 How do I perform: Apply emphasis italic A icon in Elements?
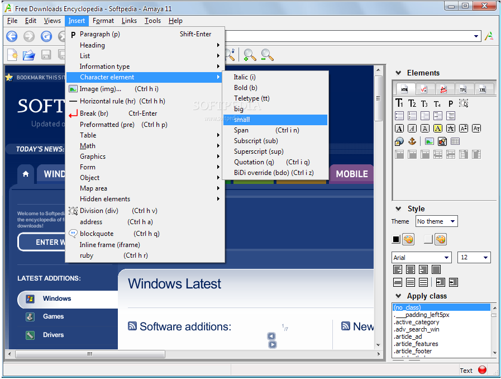(412, 129)
